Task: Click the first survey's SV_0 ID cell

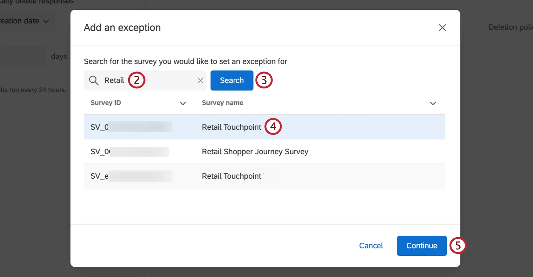Action: [x=99, y=127]
